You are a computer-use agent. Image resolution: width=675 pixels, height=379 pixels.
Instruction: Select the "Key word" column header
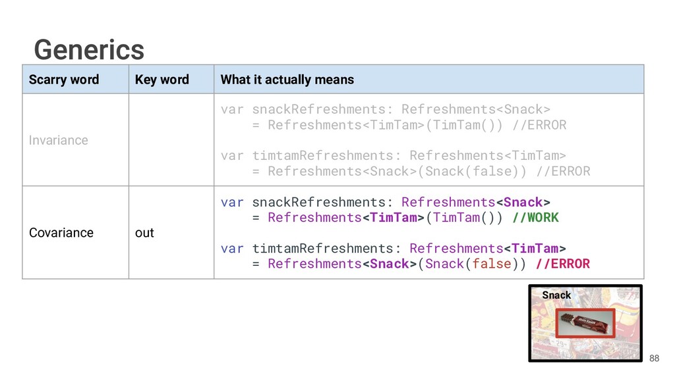pyautogui.click(x=161, y=80)
